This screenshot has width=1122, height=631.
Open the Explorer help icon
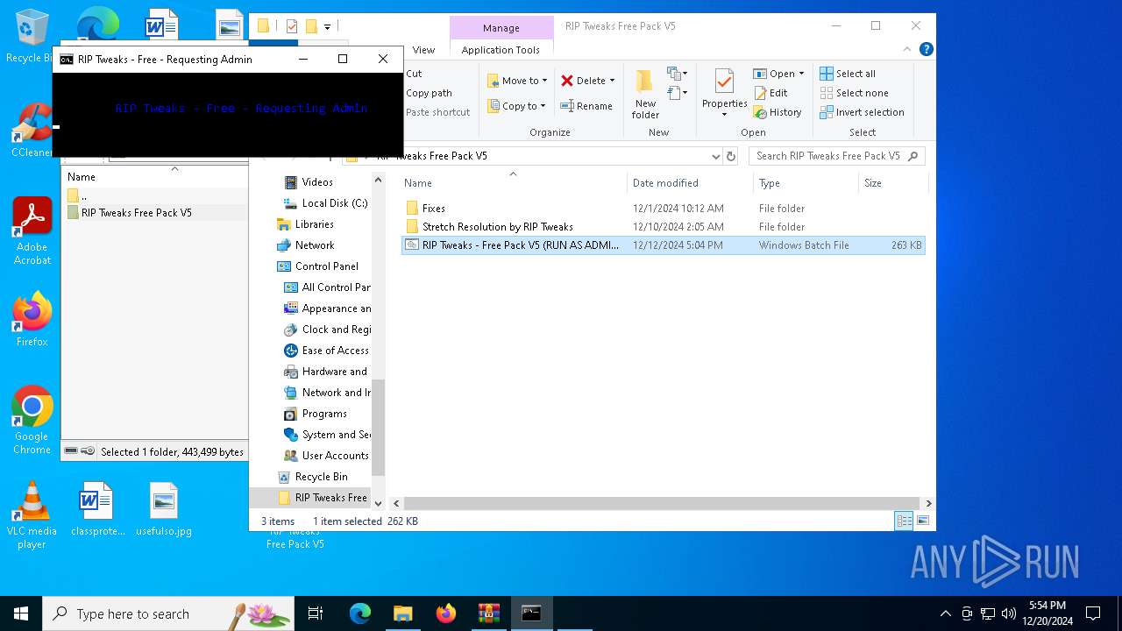(x=926, y=50)
